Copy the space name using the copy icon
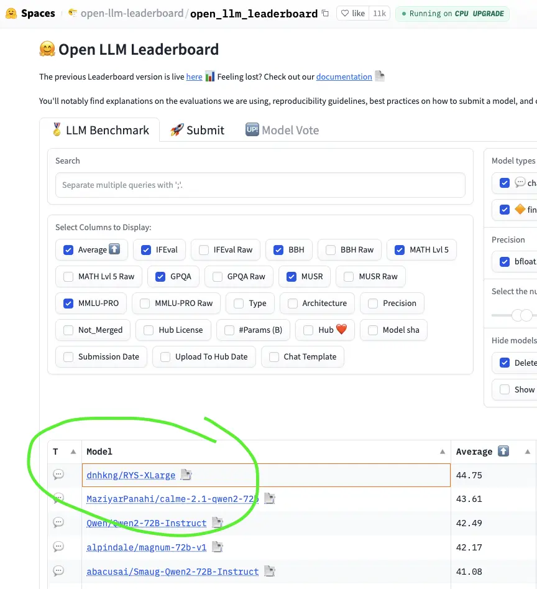537x589 pixels. click(325, 14)
